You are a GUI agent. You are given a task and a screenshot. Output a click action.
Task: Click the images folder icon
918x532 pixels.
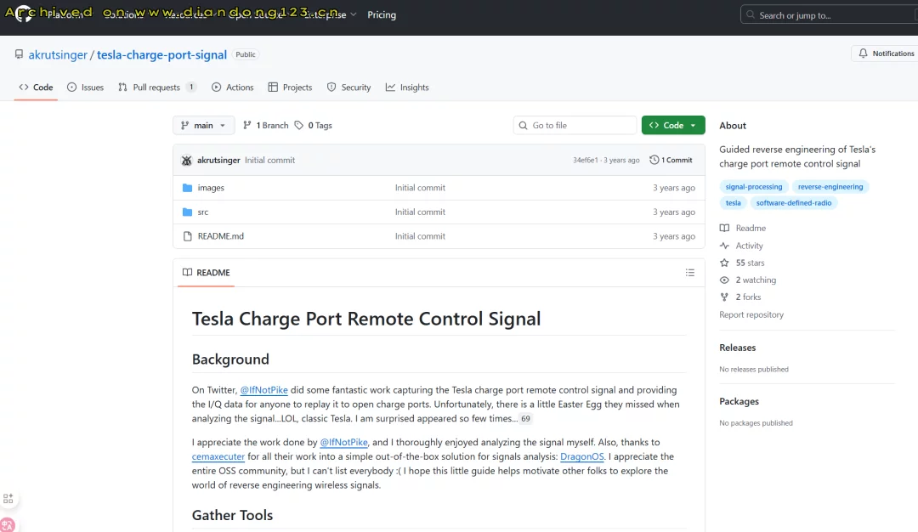click(x=188, y=188)
